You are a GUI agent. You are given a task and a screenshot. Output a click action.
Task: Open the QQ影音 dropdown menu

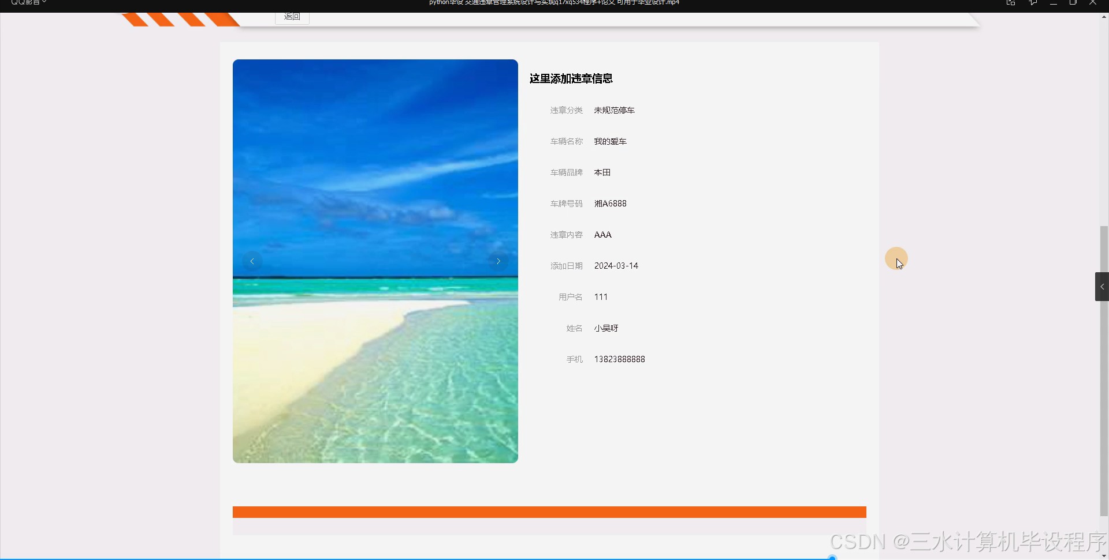coord(43,2)
